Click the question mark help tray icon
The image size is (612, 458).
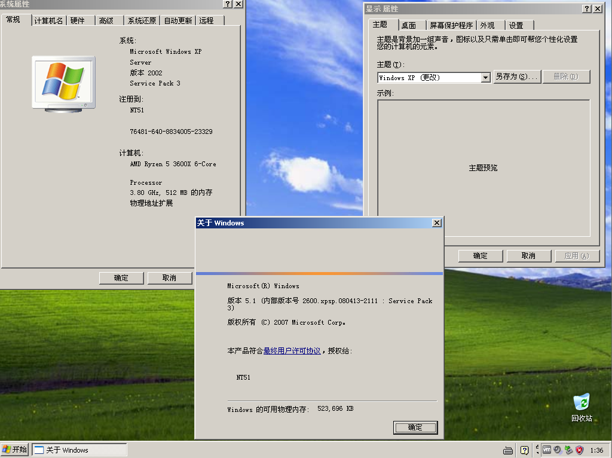(524, 450)
